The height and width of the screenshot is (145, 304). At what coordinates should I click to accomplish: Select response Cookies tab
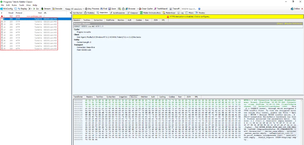click(x=172, y=97)
